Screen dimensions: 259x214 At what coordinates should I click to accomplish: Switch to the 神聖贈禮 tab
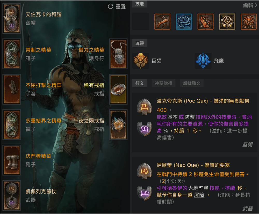click(163, 83)
